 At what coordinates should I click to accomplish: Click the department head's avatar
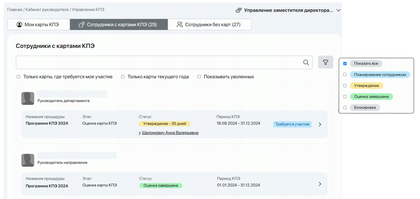point(28,99)
